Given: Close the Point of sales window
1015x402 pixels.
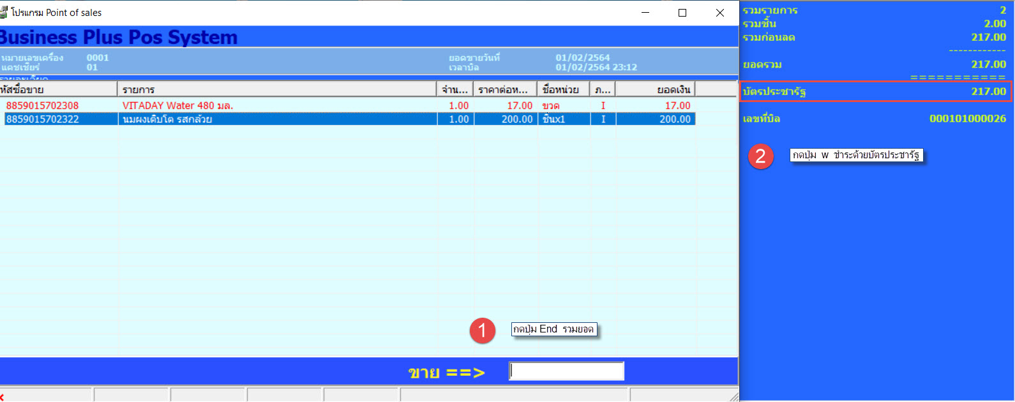Looking at the screenshot, I should pyautogui.click(x=719, y=13).
